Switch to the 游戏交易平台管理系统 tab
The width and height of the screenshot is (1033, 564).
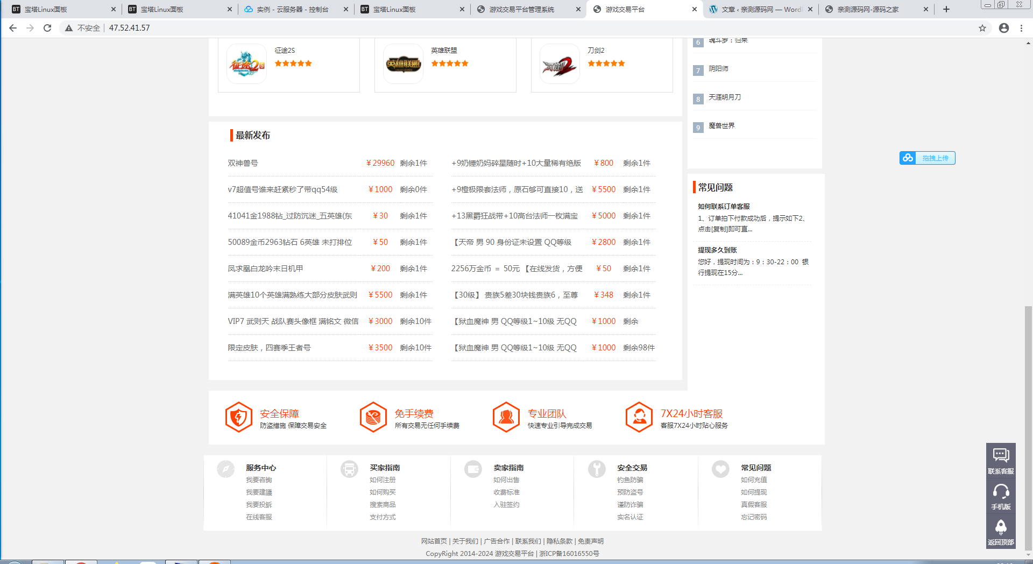(528, 9)
